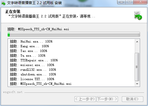The image size is (148, 106).
Task: Select log line msiexec.exe... 100%
Action: [32, 65]
